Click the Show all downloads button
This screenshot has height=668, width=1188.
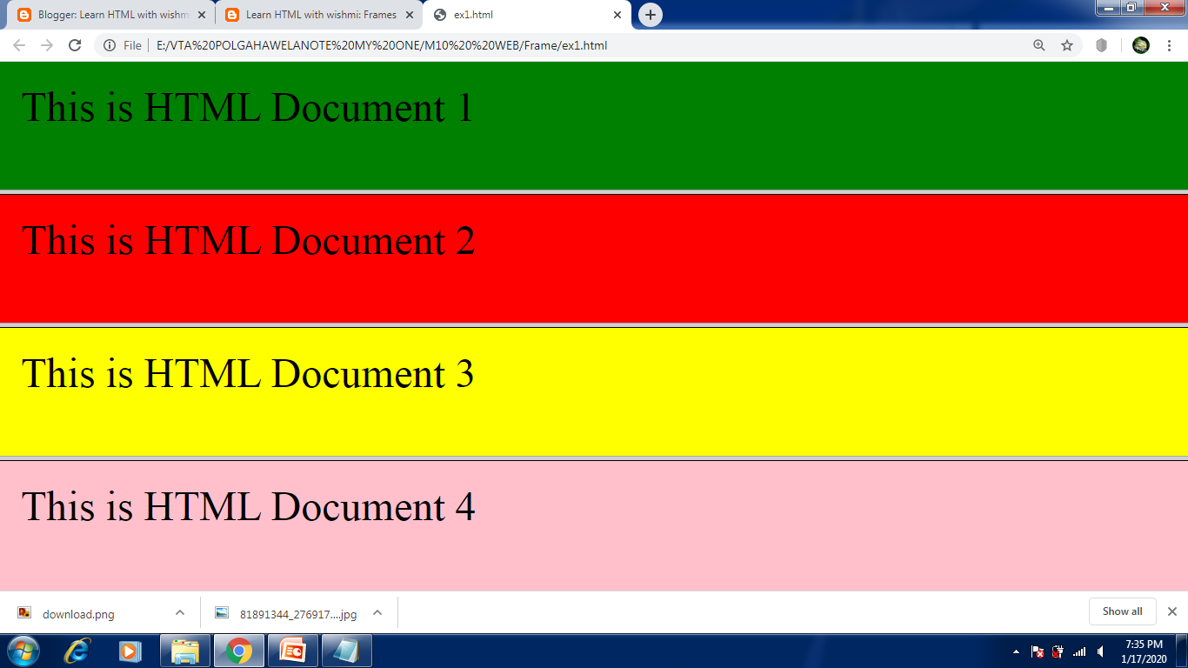1122,611
